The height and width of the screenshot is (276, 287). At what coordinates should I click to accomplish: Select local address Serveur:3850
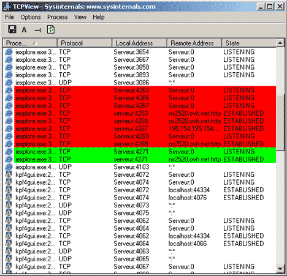point(131,67)
